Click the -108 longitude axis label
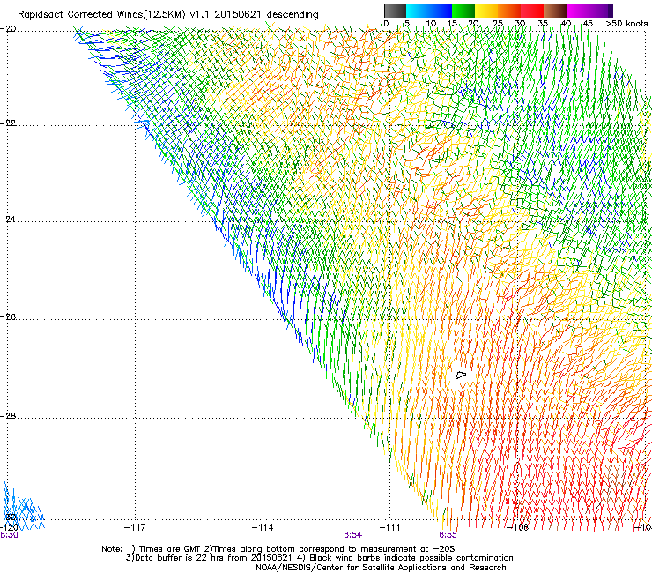Image resolution: width=652 pixels, height=573 pixels. click(518, 528)
